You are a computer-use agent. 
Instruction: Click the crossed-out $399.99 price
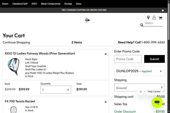tap(10, 89)
